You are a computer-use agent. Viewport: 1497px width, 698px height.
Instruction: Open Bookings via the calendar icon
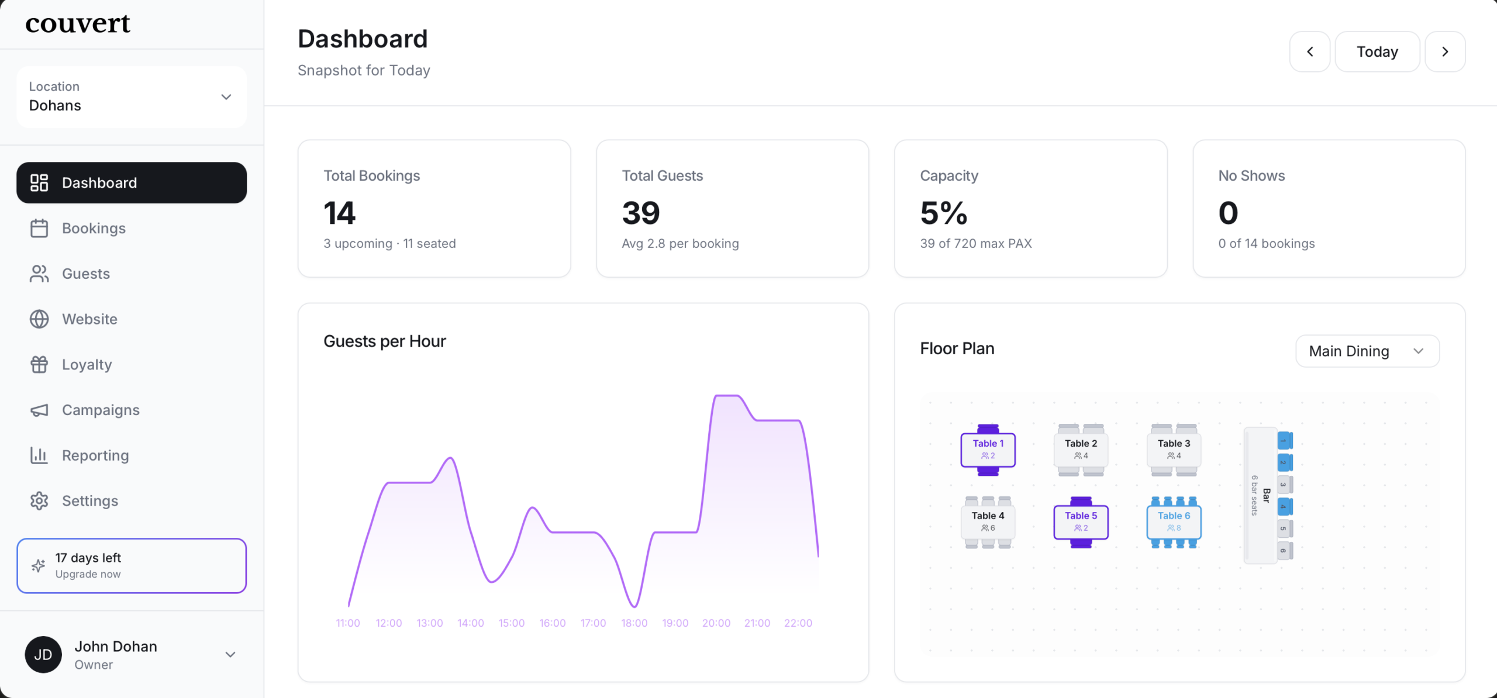coord(39,228)
